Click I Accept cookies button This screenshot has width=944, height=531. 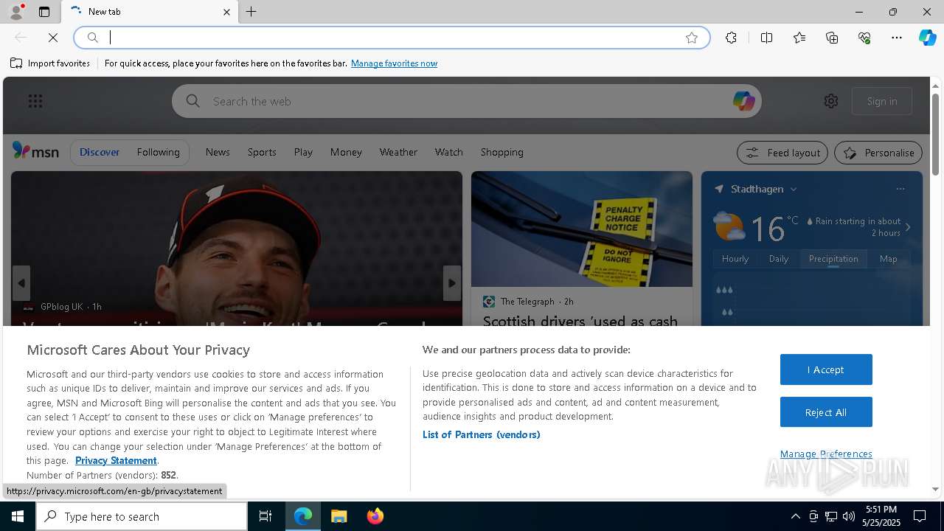(x=826, y=369)
